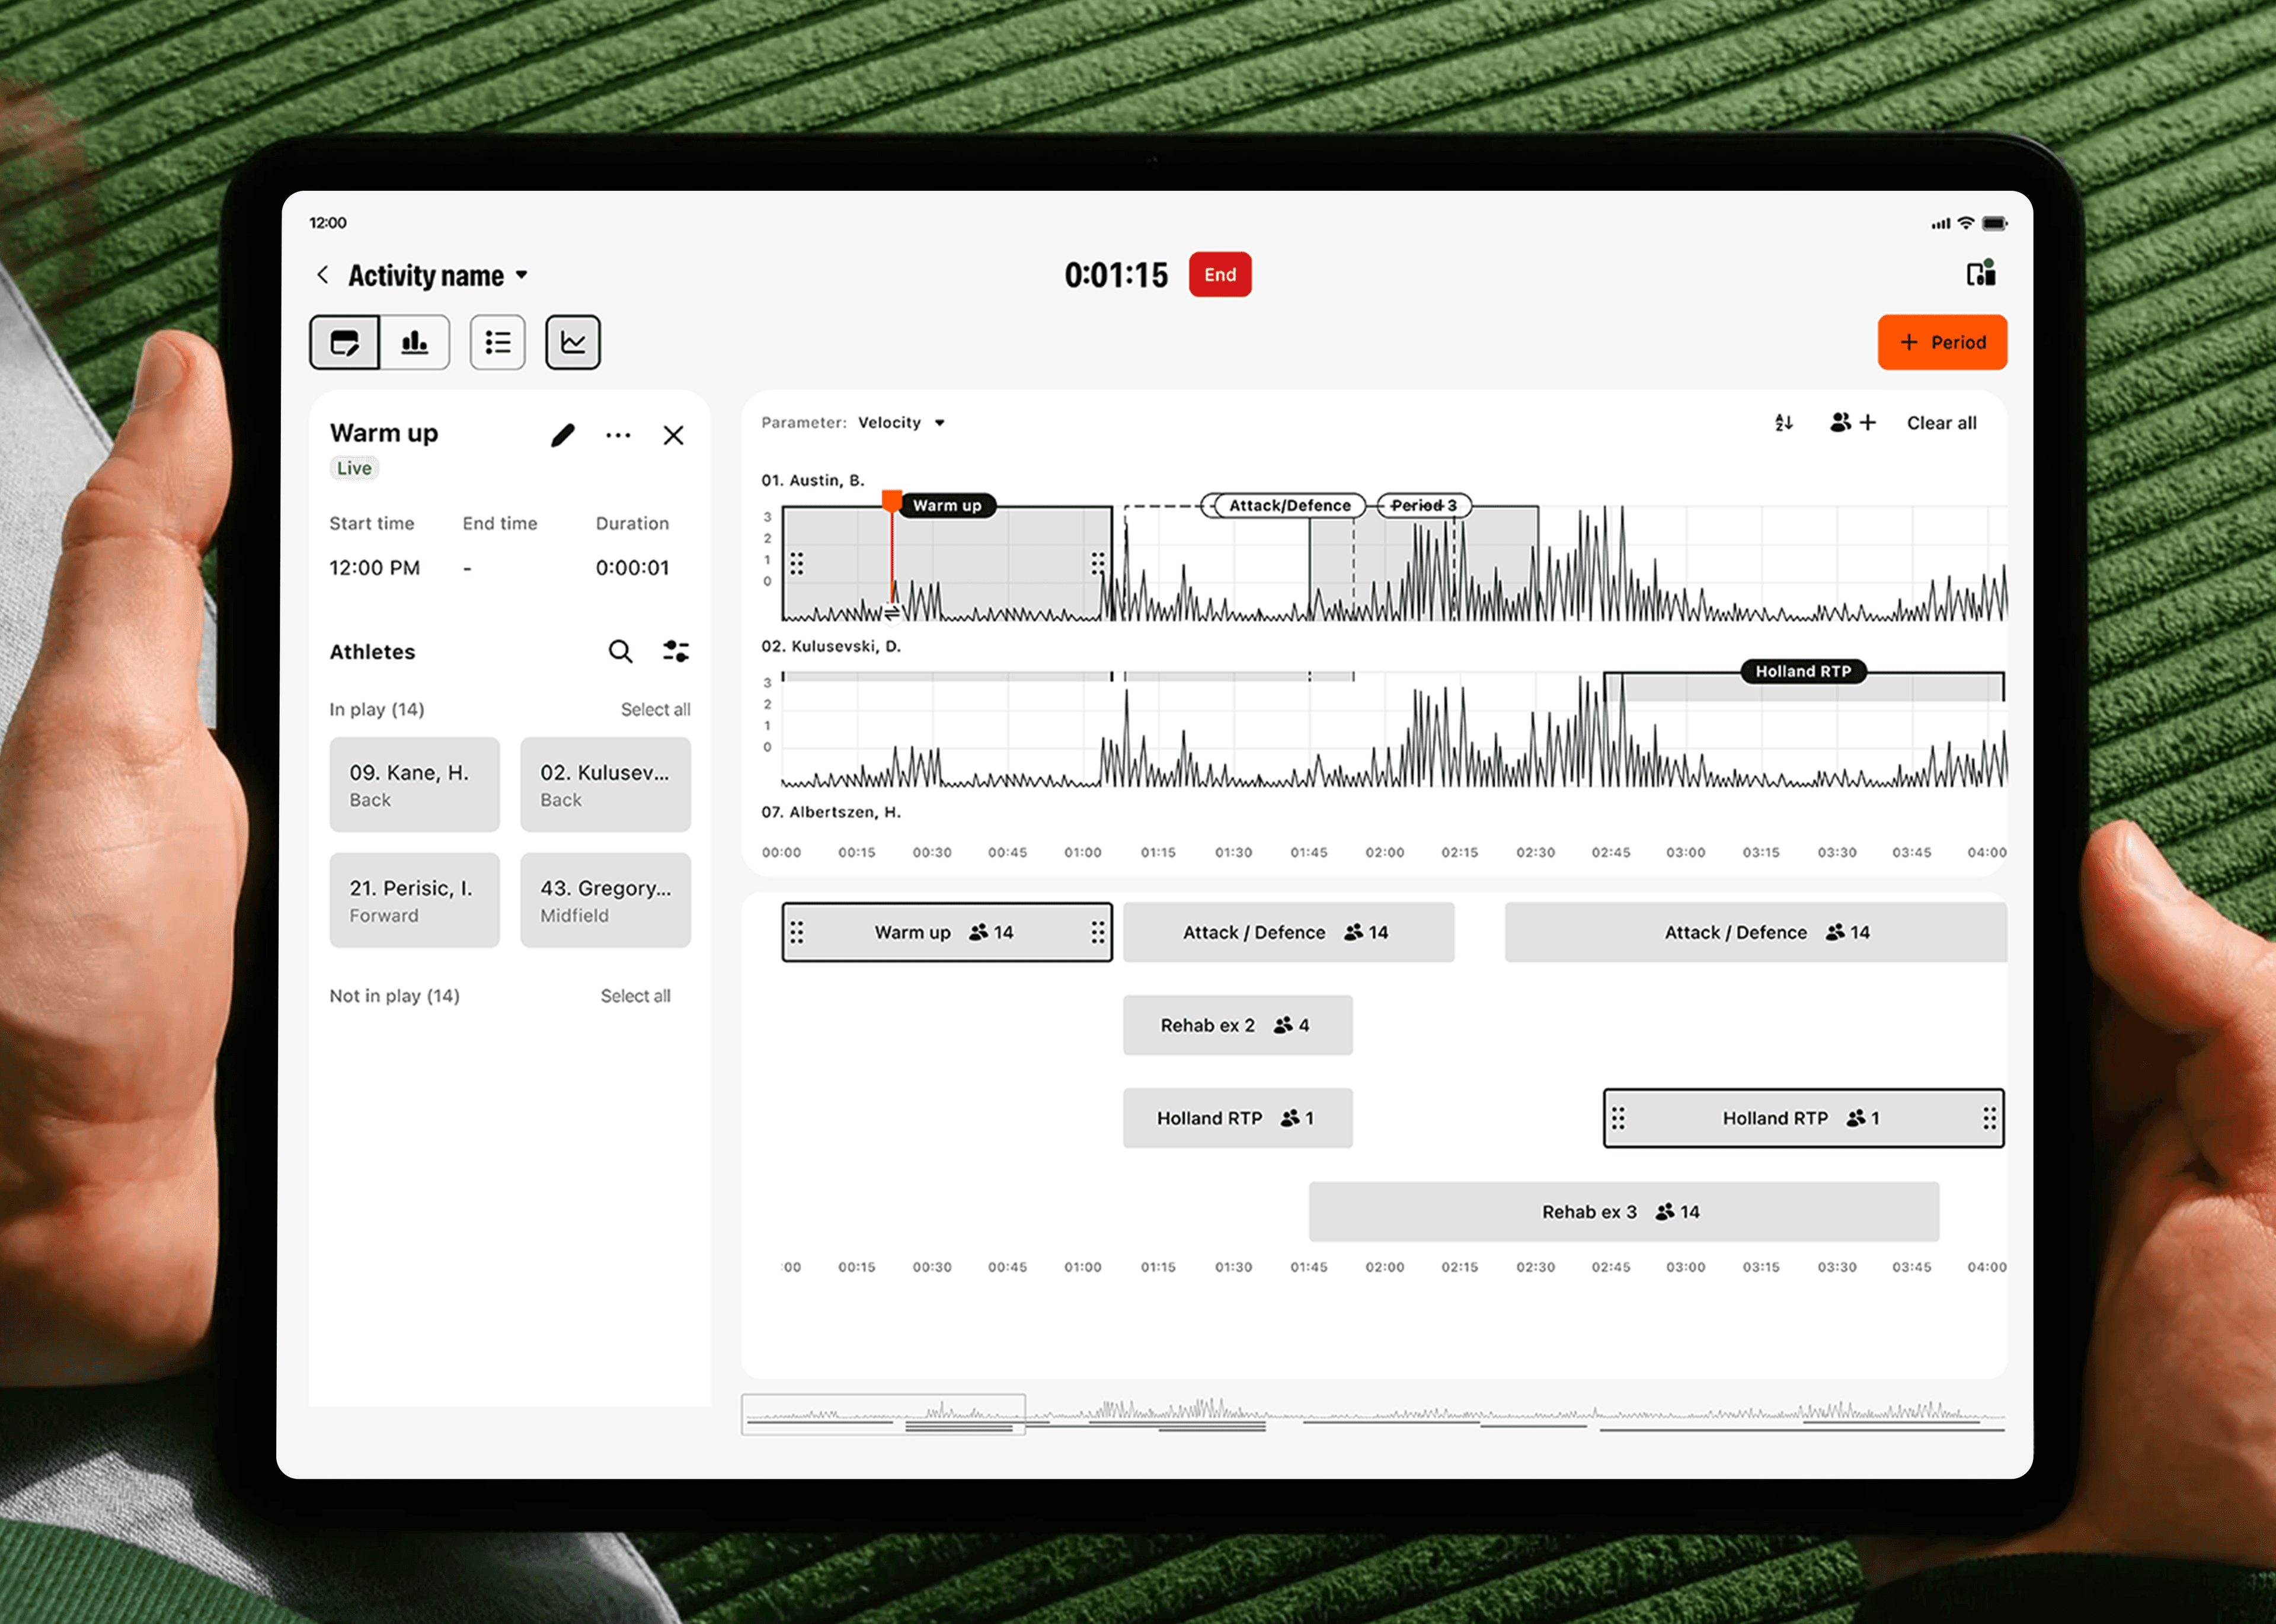Click the overview minimap viewport window
This screenshot has height=1624, width=2276.
click(883, 1415)
